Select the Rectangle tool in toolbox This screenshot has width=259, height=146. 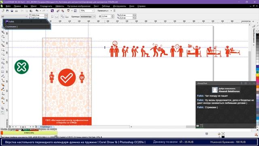click(3, 50)
